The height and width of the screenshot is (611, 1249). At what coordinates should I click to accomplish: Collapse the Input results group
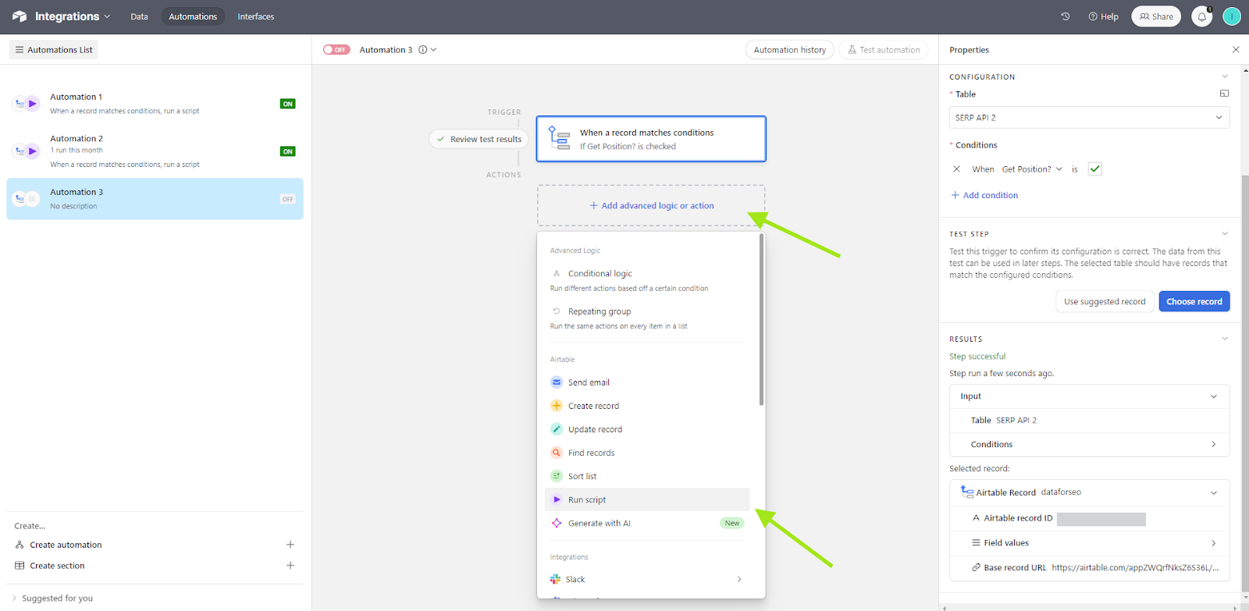[x=1214, y=396]
